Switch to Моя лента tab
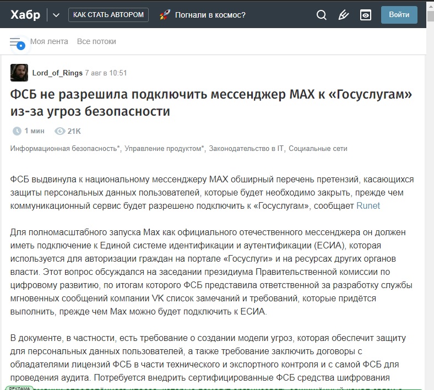 click(x=49, y=41)
